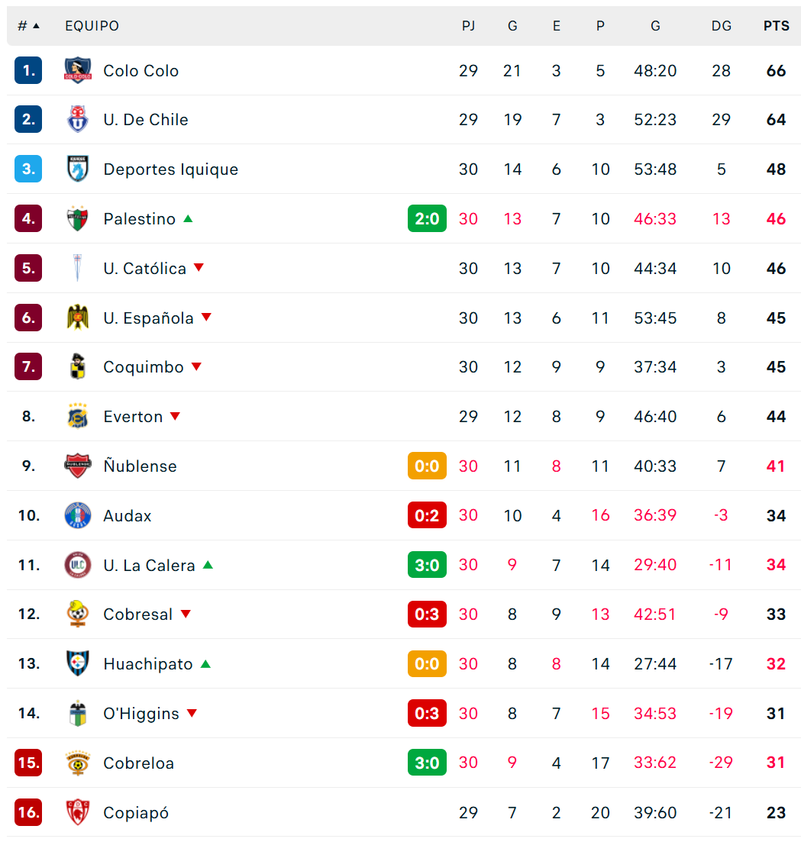Click the U. De Chile team logo
The height and width of the screenshot is (842, 801).
[x=78, y=119]
